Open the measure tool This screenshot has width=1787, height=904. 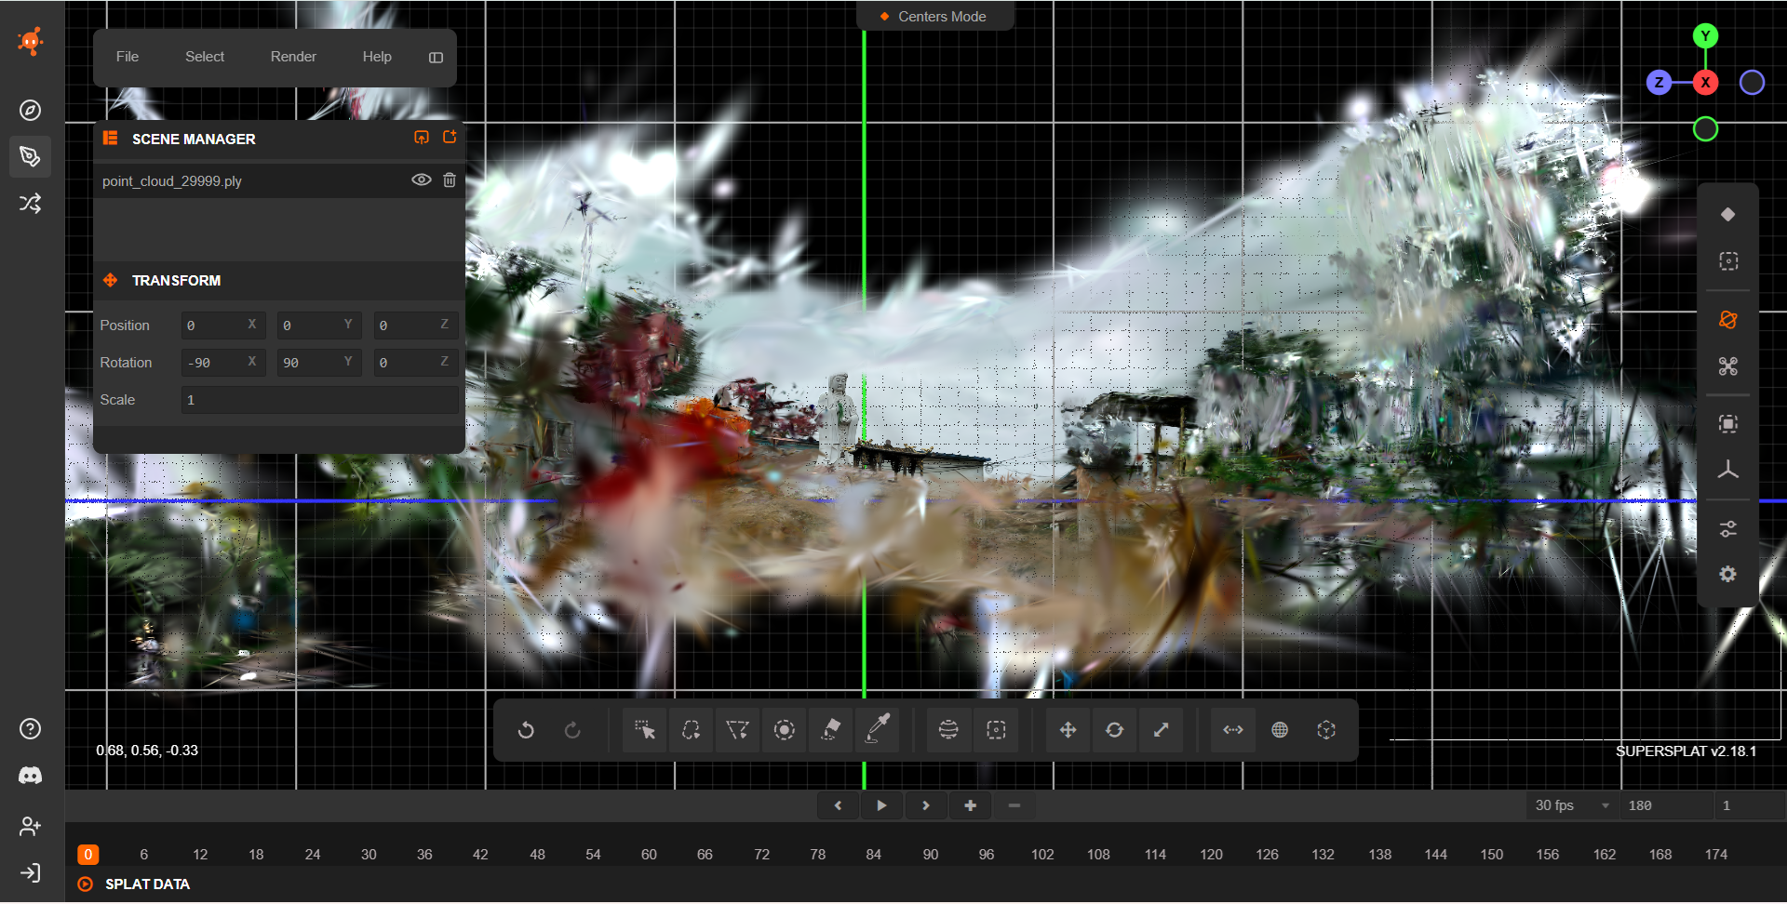[1233, 730]
